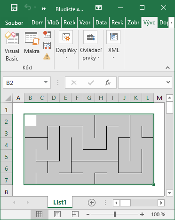
Task: Open the Name Box dropdown arrow
Action: [x=46, y=82]
